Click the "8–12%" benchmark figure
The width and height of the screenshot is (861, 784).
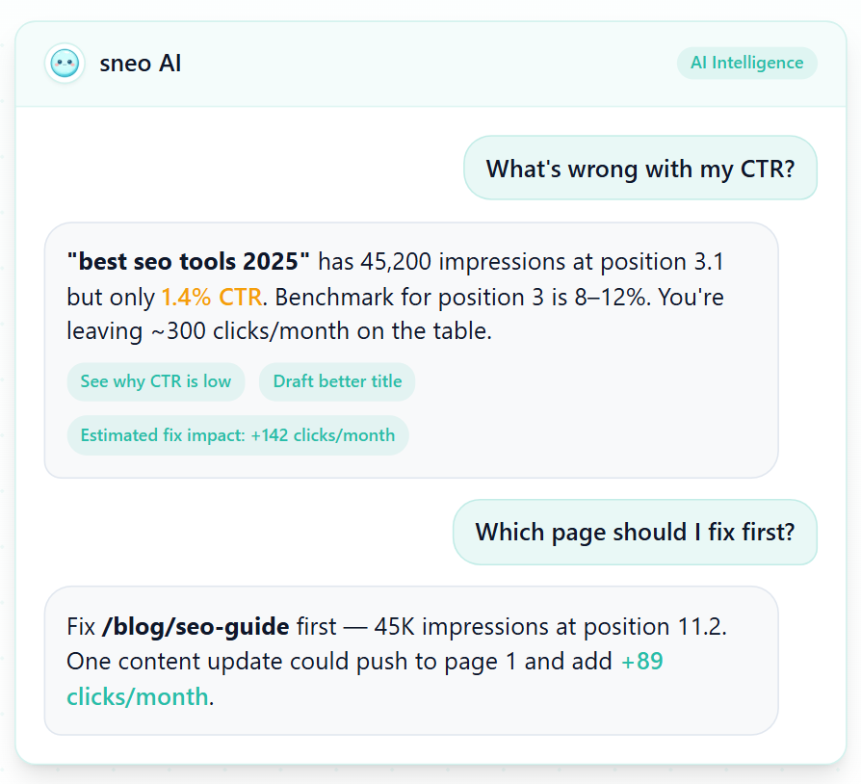pyautogui.click(x=605, y=297)
